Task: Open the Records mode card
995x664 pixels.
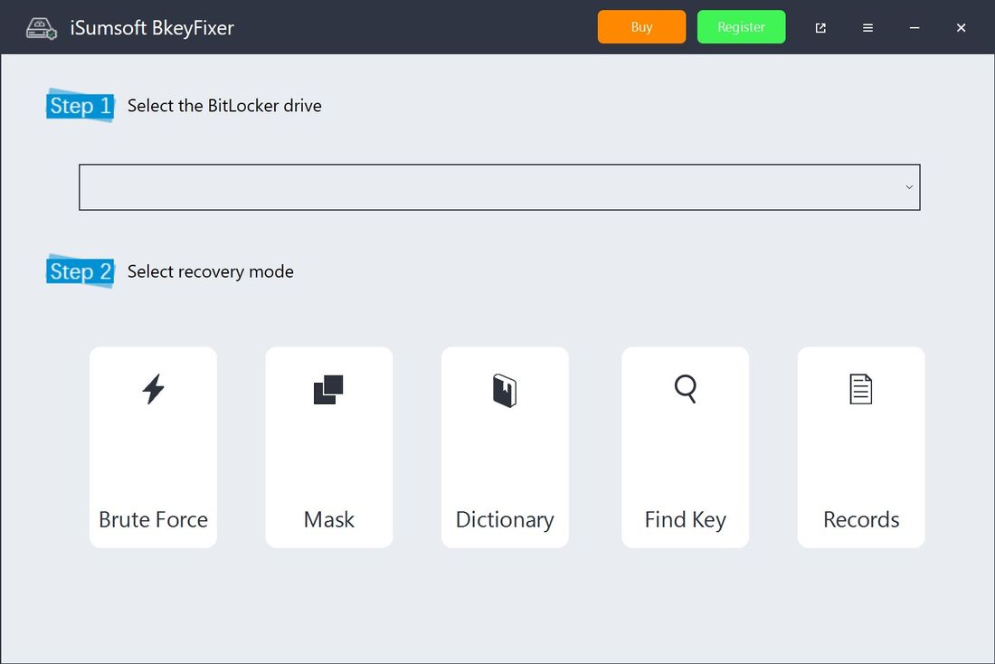Action: (860, 446)
